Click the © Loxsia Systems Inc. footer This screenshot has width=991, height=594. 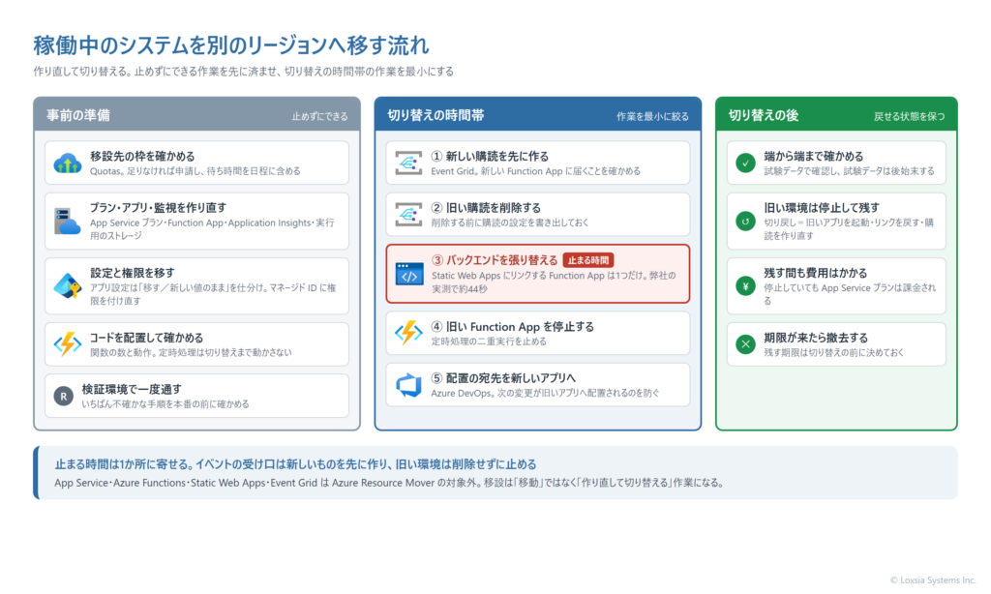(933, 580)
